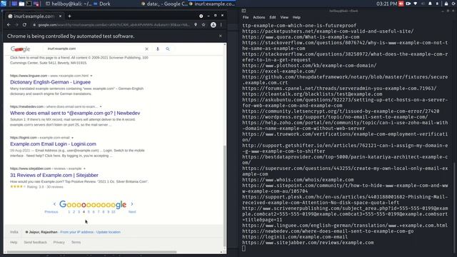This screenshot has width=457, height=257.
Task: Click the whois.com/whois/example.com terminal line
Action: 298,180
